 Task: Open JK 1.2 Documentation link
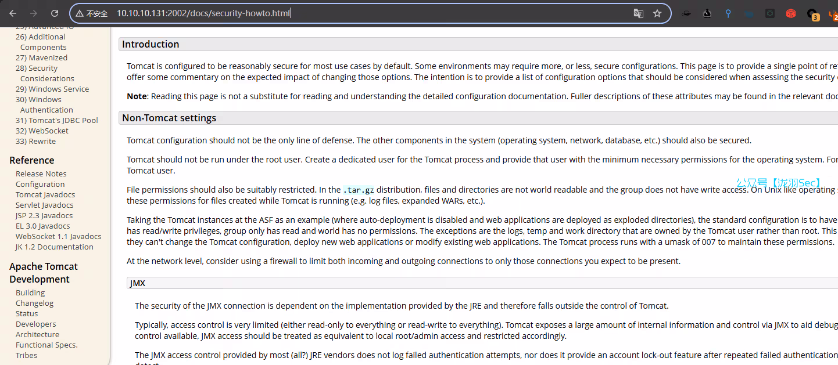[54, 247]
